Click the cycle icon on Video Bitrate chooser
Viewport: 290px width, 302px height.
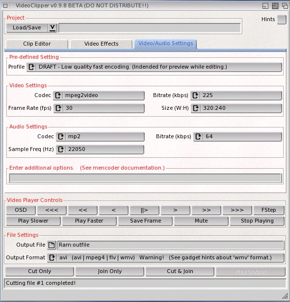195,96
